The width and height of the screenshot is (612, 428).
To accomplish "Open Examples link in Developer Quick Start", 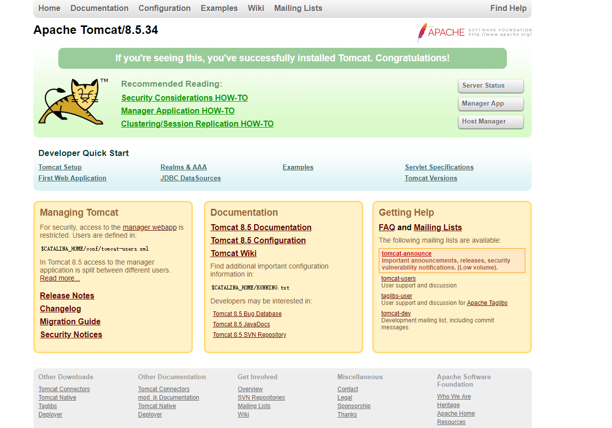I will tap(298, 167).
